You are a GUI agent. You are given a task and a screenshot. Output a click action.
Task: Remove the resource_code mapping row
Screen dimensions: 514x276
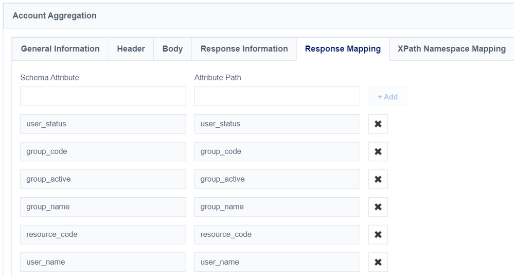coord(378,235)
